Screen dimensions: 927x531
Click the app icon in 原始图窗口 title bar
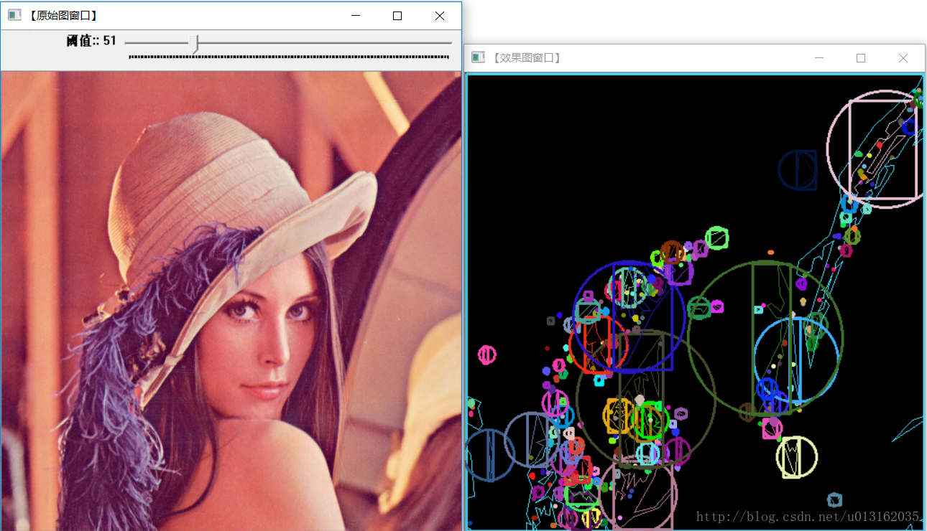(14, 15)
